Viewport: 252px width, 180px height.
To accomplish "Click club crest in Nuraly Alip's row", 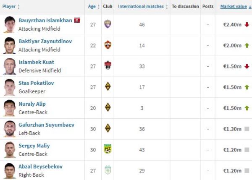I will (x=108, y=107).
